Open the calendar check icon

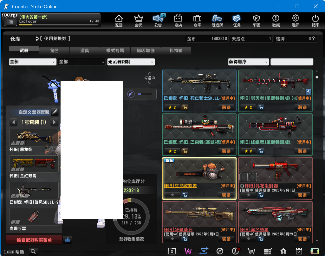(x=299, y=251)
